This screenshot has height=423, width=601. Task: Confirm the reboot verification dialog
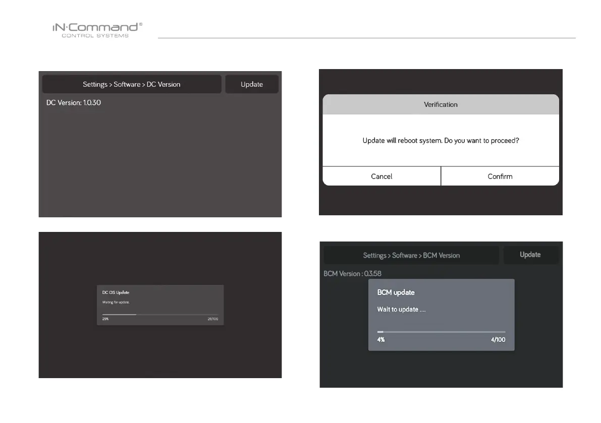point(500,176)
